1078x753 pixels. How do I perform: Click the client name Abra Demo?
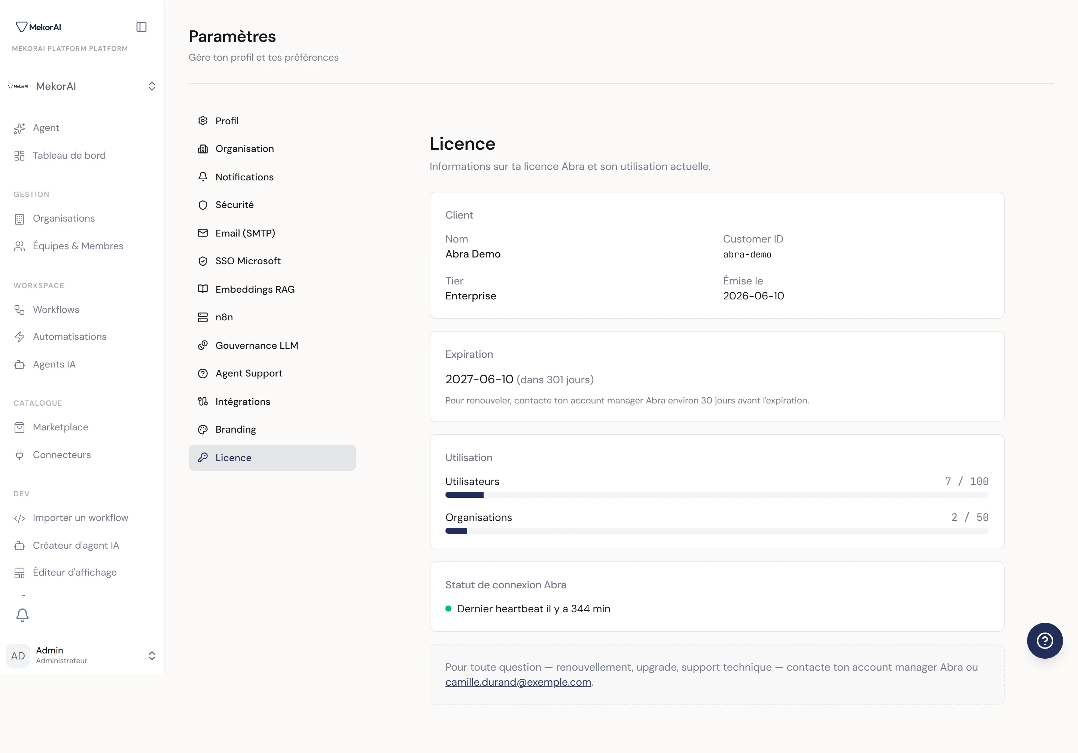[x=473, y=254]
